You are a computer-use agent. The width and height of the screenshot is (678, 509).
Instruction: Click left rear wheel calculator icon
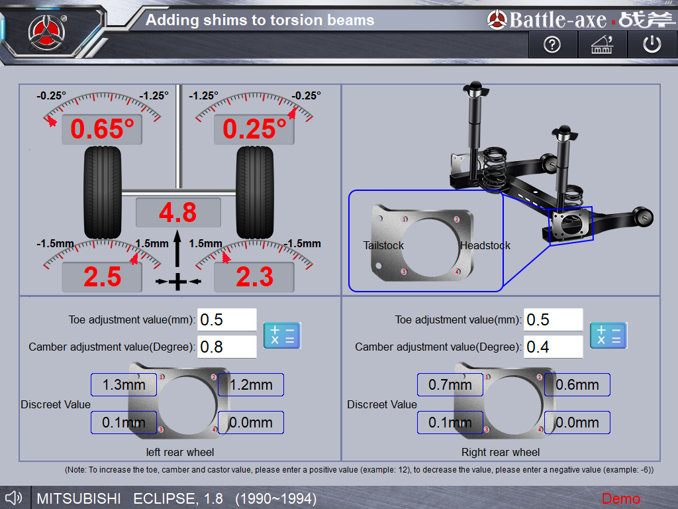282,335
